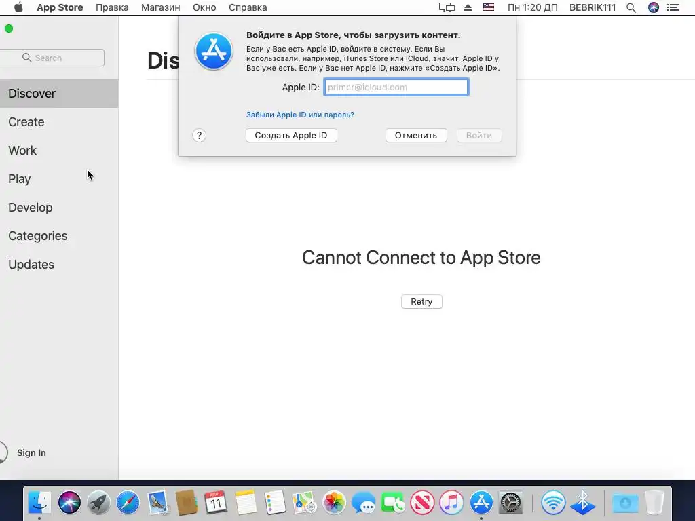
Task: Select Discover in the sidebar
Action: (x=59, y=94)
